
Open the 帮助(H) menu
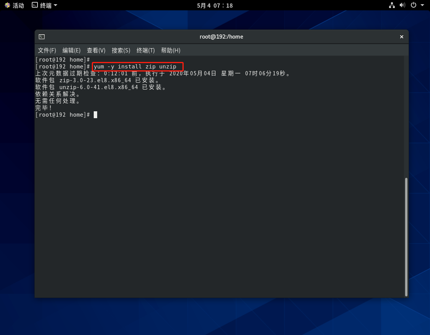point(171,50)
